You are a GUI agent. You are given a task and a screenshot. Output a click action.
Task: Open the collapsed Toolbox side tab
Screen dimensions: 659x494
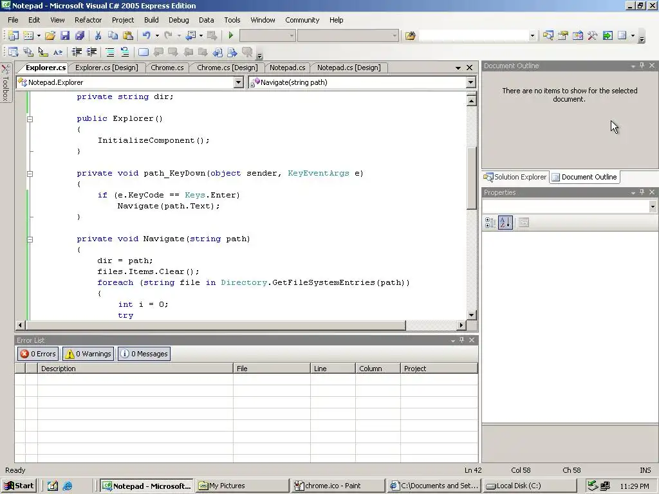[x=5, y=83]
